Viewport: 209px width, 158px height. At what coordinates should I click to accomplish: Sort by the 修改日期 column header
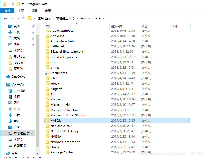click(117, 27)
